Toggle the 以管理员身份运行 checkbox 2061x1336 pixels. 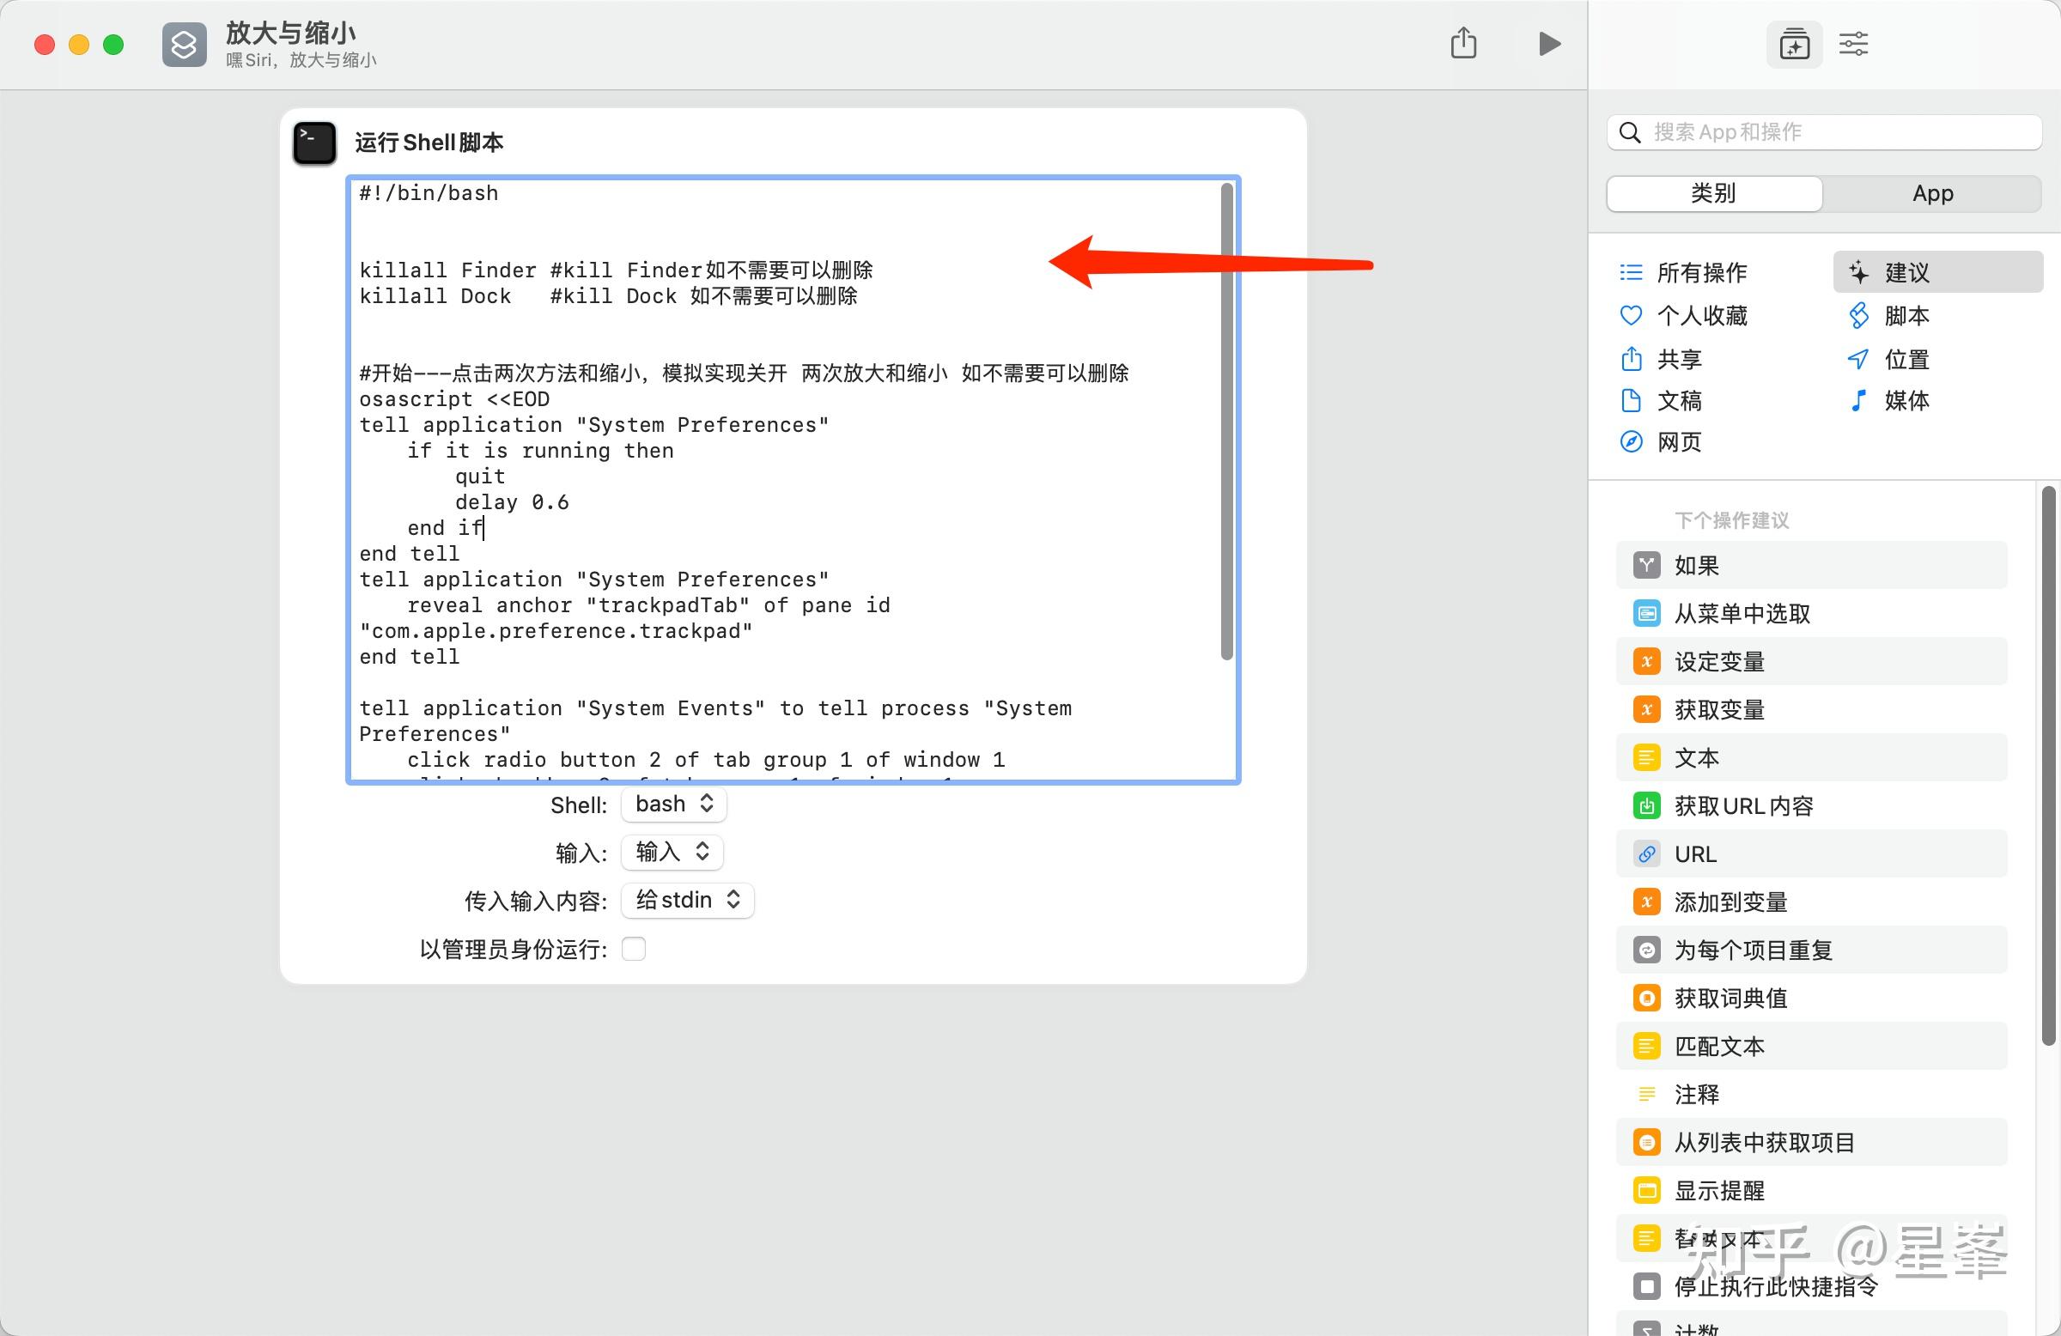point(634,949)
